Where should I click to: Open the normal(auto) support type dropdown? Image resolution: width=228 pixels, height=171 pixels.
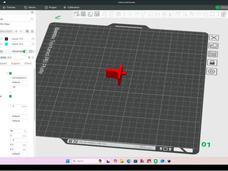coord(18,78)
